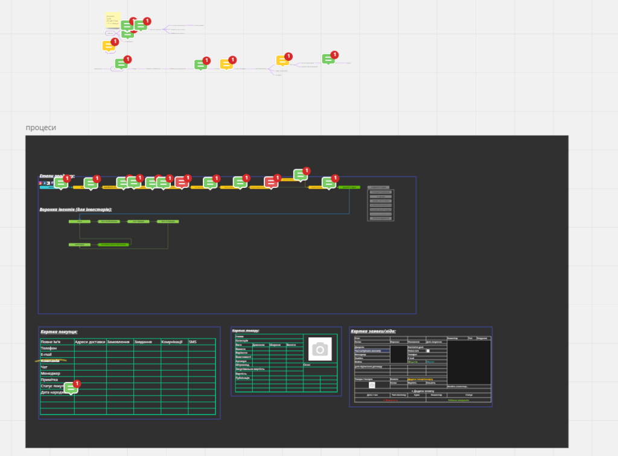Click the "Картка покупця:" heading

(59, 332)
